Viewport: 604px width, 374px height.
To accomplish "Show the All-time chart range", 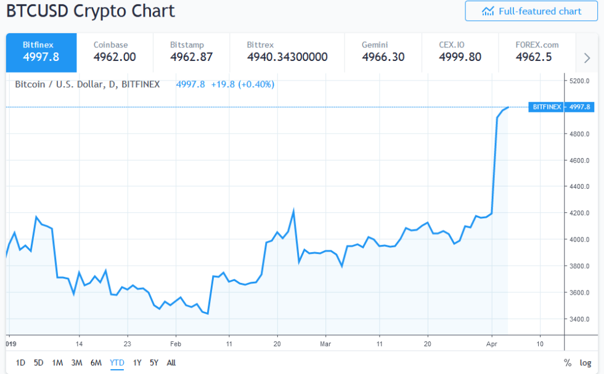I will pyautogui.click(x=171, y=363).
